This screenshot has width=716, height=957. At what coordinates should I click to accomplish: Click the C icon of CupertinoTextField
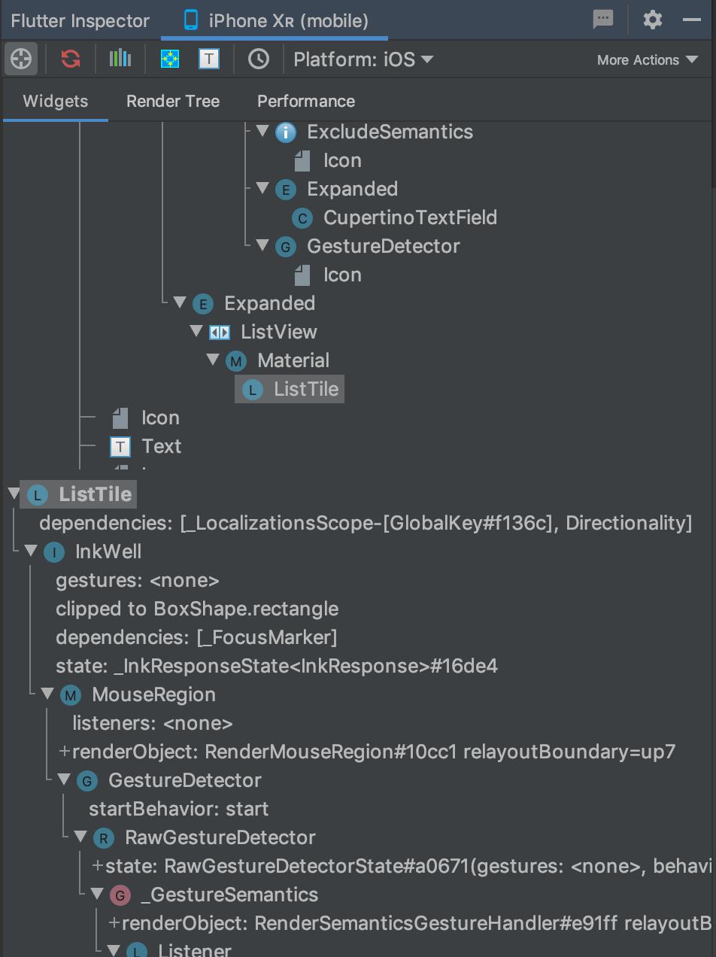pos(302,218)
